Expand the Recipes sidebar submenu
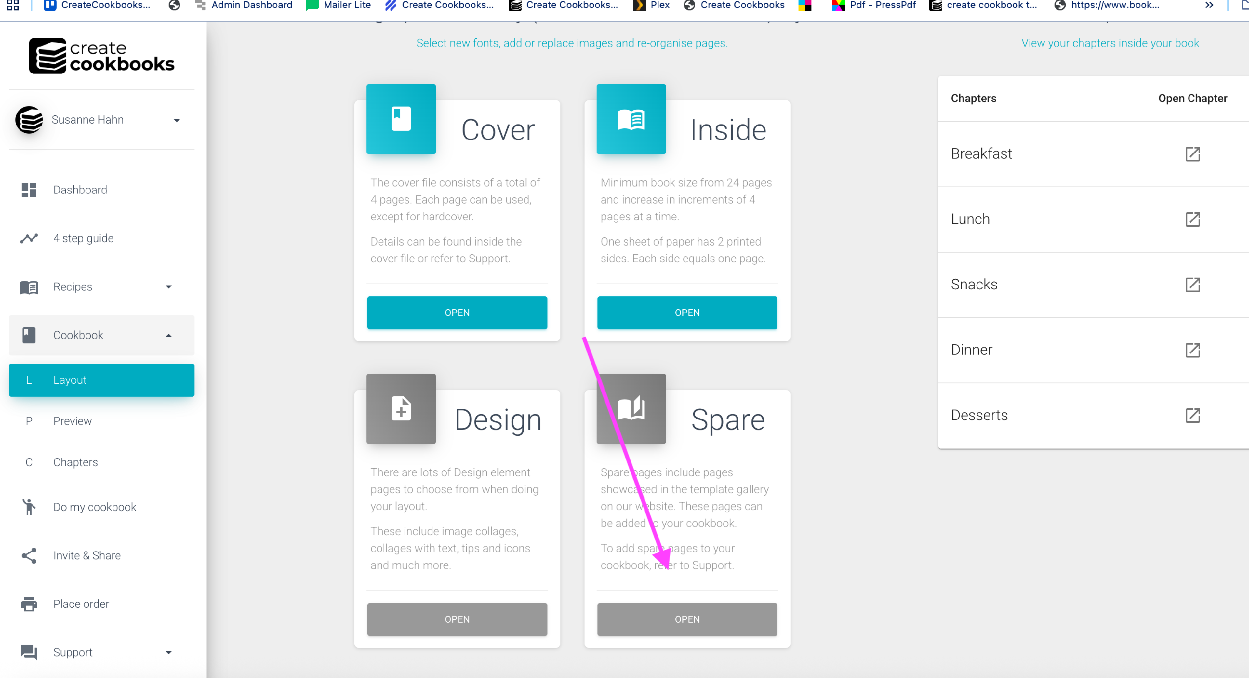 click(168, 287)
